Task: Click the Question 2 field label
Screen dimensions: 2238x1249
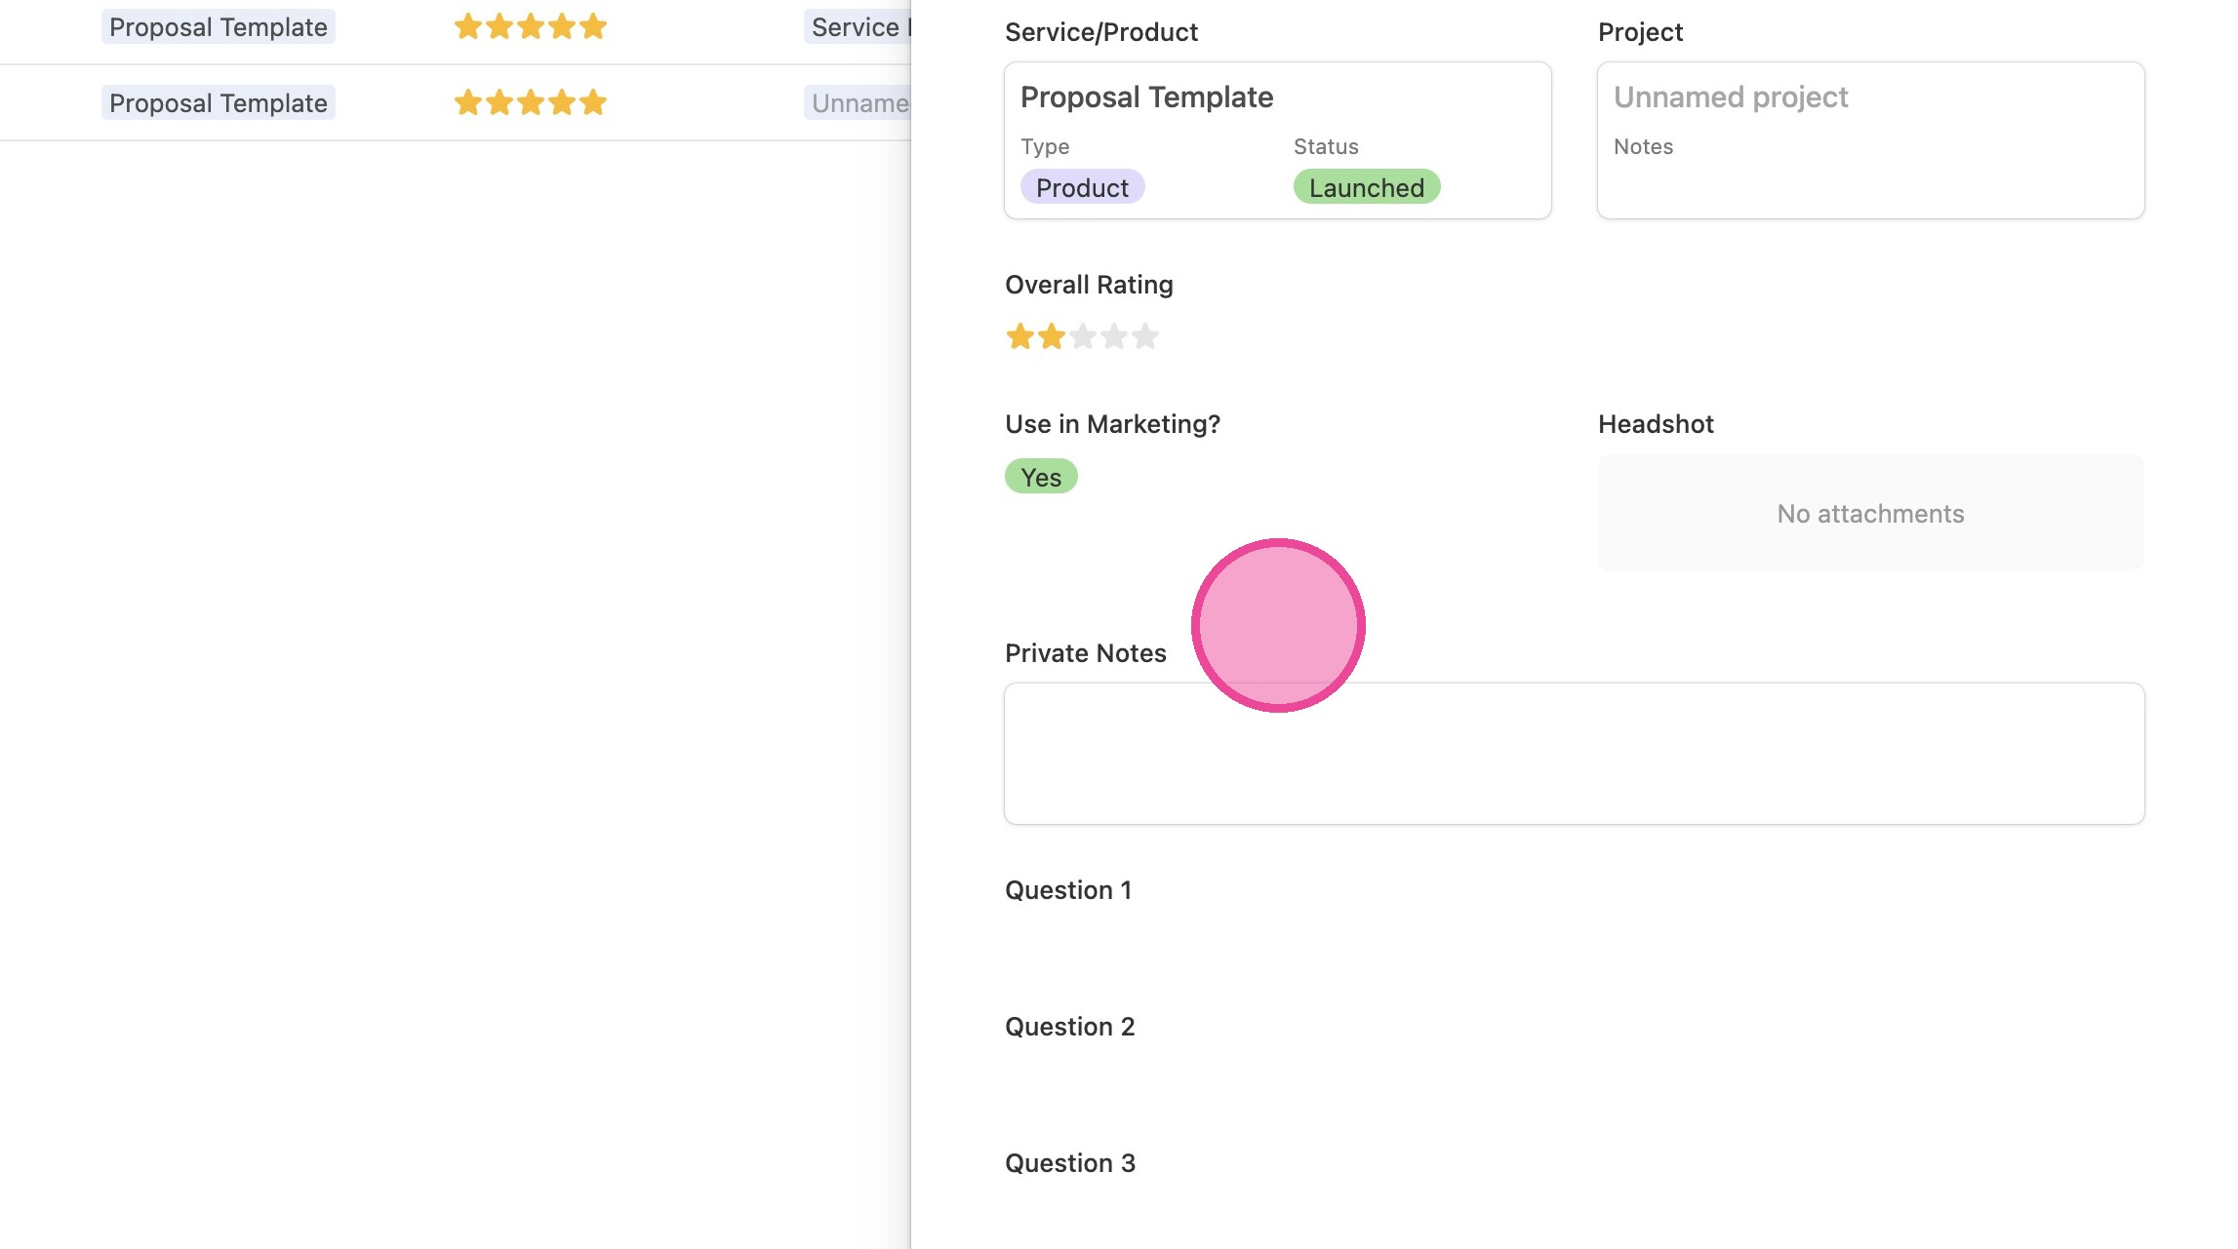Action: pos(1069,1027)
